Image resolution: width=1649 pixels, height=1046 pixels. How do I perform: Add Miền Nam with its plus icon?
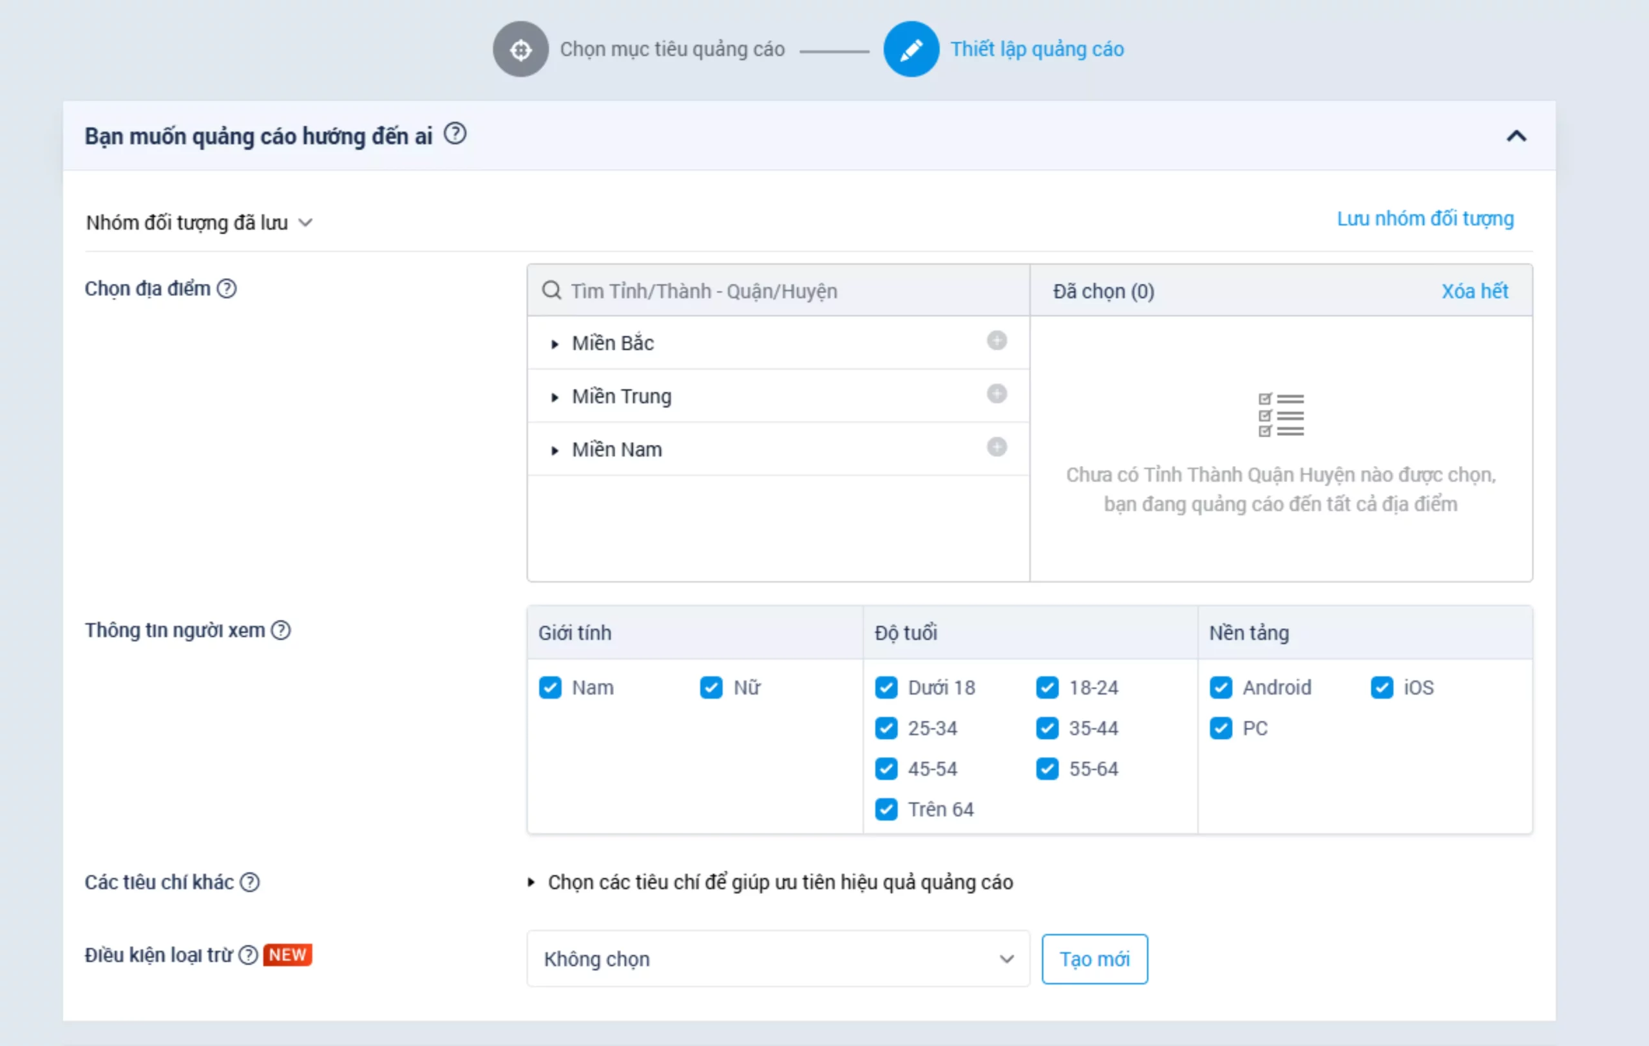click(996, 447)
